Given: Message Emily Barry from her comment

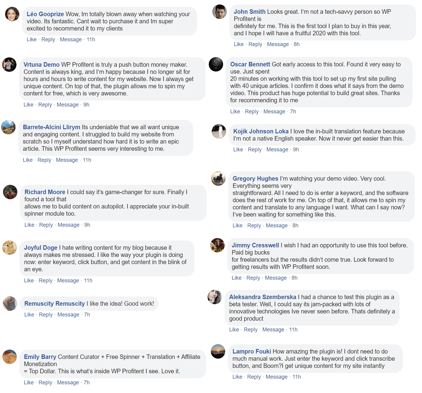Looking at the screenshot, I should point(68,383).
